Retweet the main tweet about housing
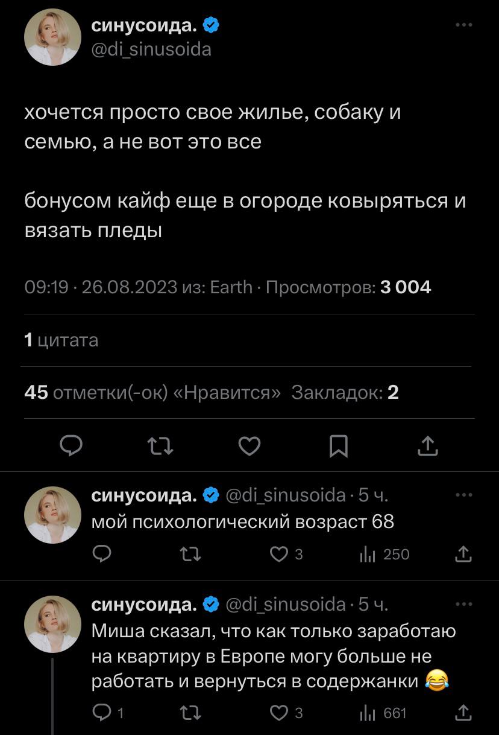Screen dimensions: 499x735 161,446
